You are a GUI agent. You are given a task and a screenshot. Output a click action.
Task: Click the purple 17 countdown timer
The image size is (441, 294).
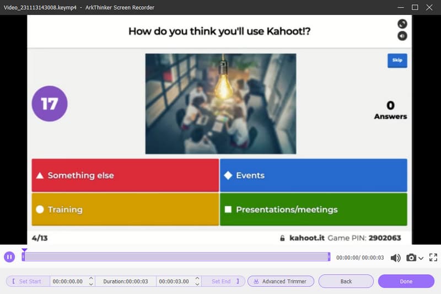50,104
